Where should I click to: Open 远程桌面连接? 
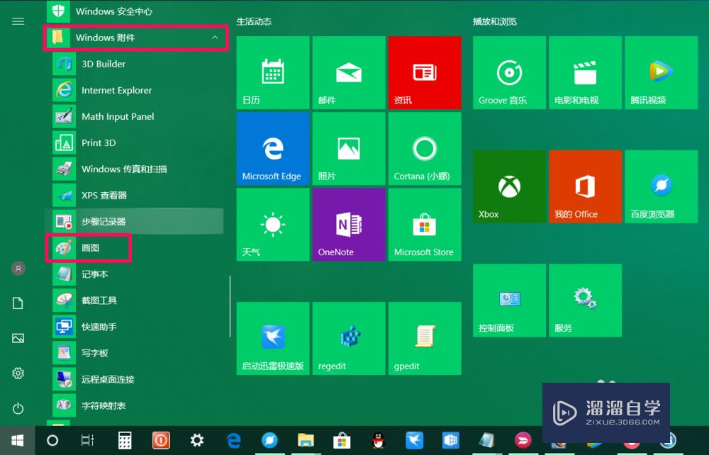pos(135,379)
